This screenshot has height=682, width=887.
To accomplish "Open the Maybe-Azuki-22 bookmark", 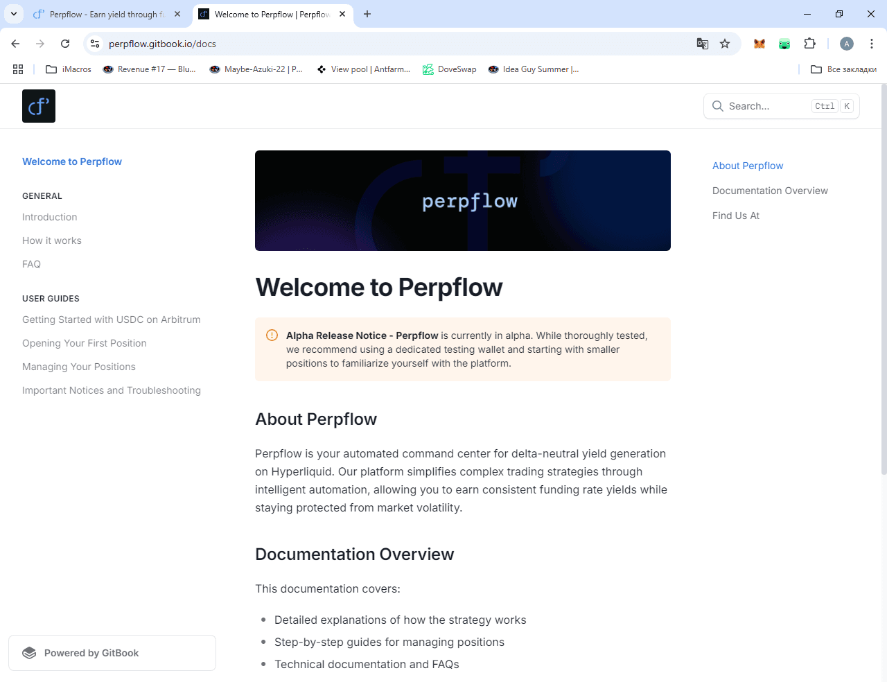I will point(256,69).
